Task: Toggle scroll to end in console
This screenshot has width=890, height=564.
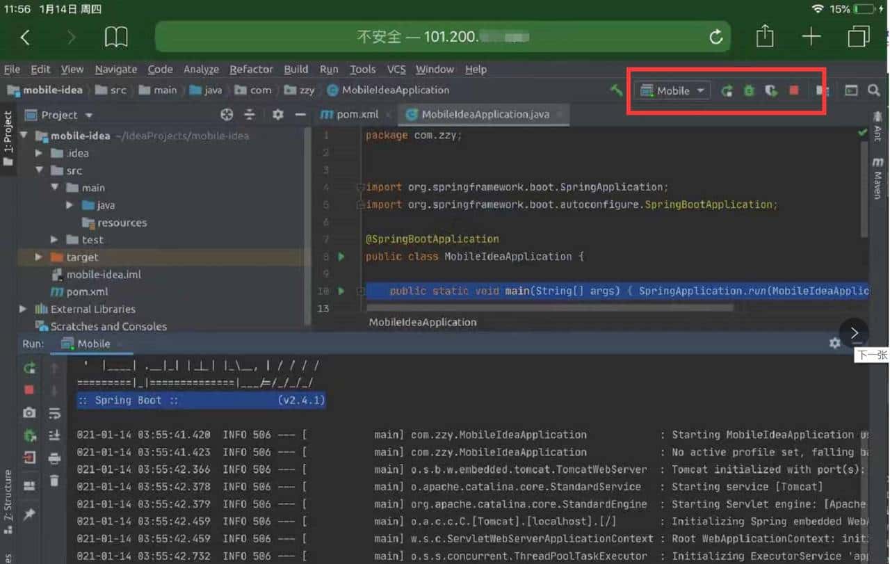Action: pos(54,435)
